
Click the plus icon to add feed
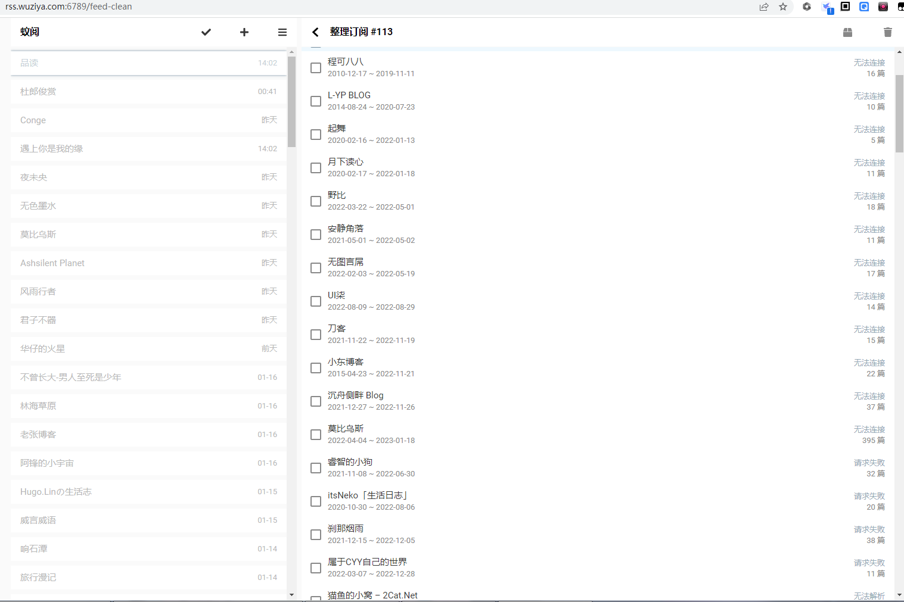[244, 32]
